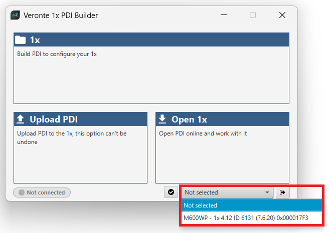Viewport: 330px width, 233px height.
Task: Click the folder icon in 1x header
Action: pyautogui.click(x=21, y=40)
